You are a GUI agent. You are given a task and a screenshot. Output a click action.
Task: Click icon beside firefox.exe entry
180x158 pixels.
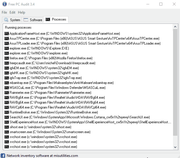tap(7, 58)
